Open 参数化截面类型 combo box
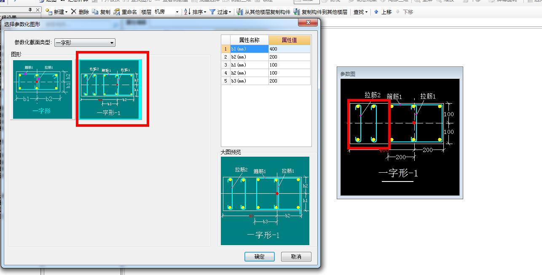Screen dimensions: 542x275 [x=85, y=43]
